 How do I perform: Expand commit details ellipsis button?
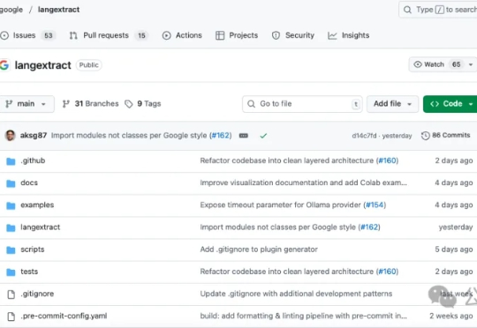[244, 136]
